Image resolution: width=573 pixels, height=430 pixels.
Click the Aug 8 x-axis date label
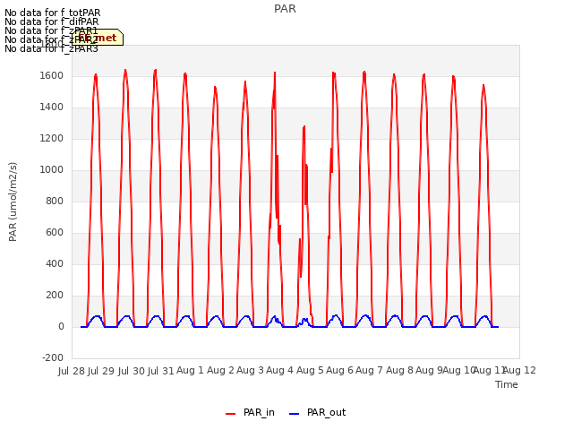399,370
